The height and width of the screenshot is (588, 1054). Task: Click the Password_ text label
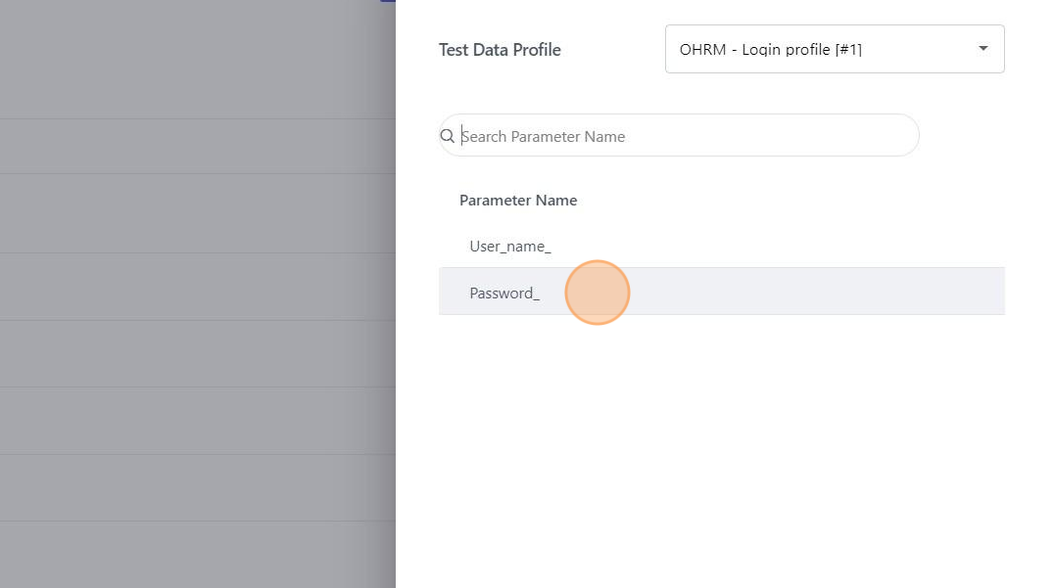tap(504, 293)
